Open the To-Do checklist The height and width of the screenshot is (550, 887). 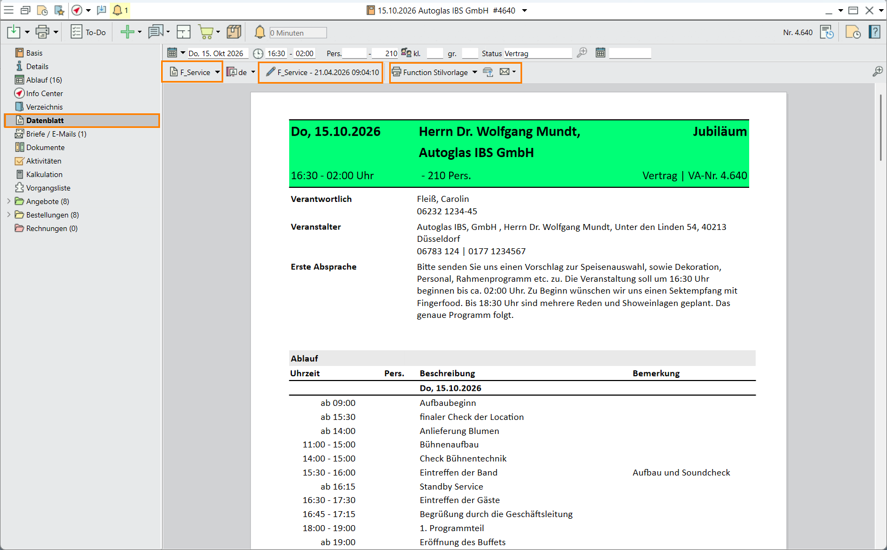coord(88,32)
